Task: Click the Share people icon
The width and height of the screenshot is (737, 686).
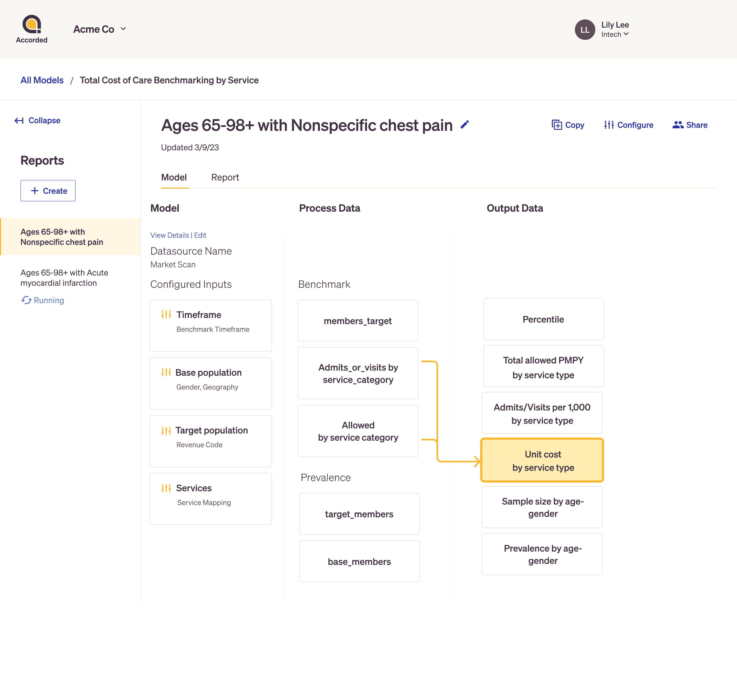Action: [x=678, y=125]
